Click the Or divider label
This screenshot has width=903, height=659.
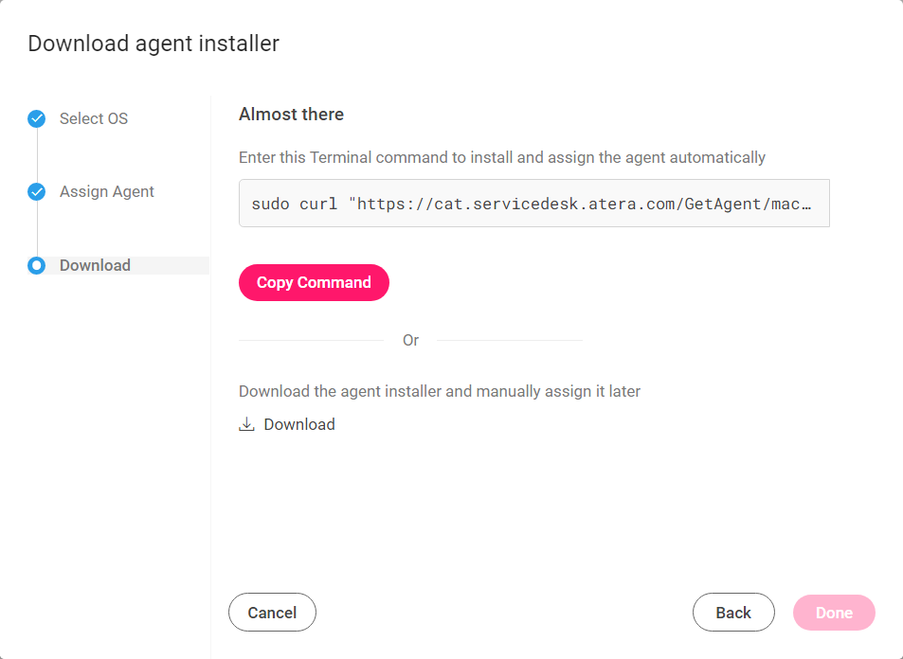(x=410, y=340)
